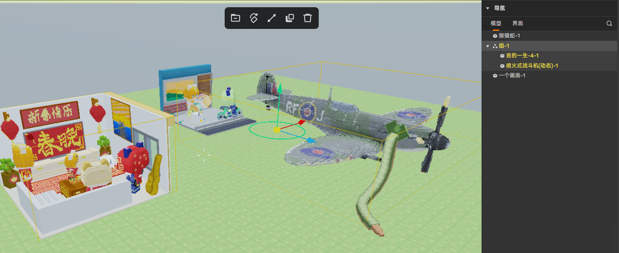The image size is (619, 253).
Task: Click the ungroup folder icon in toolbar
Action: [236, 18]
